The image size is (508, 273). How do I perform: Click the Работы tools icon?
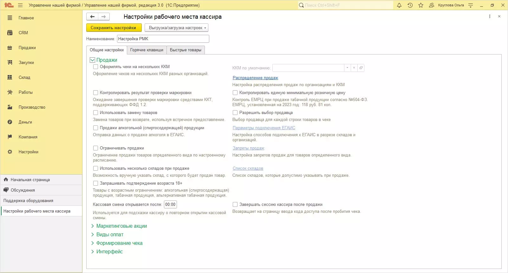[10, 92]
